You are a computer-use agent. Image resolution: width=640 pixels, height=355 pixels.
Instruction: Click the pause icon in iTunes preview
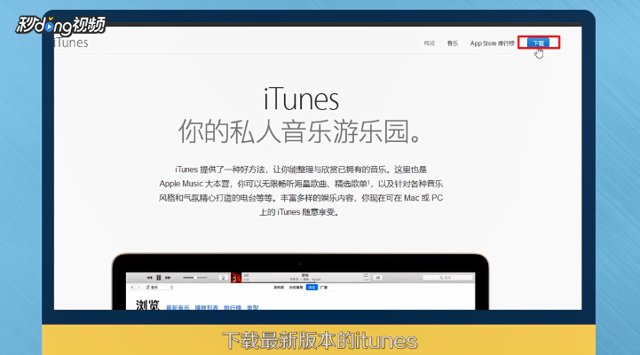pos(158,278)
